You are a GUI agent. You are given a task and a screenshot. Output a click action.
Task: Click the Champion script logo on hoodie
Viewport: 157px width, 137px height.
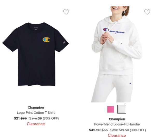coord(114,31)
